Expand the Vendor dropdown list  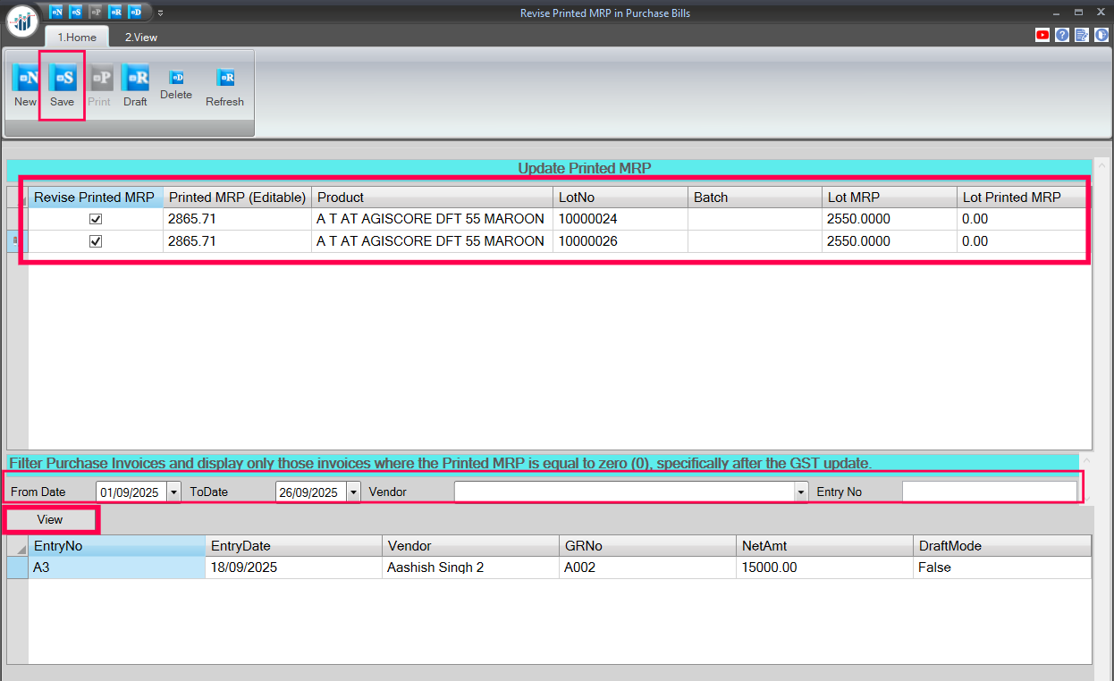coord(800,492)
